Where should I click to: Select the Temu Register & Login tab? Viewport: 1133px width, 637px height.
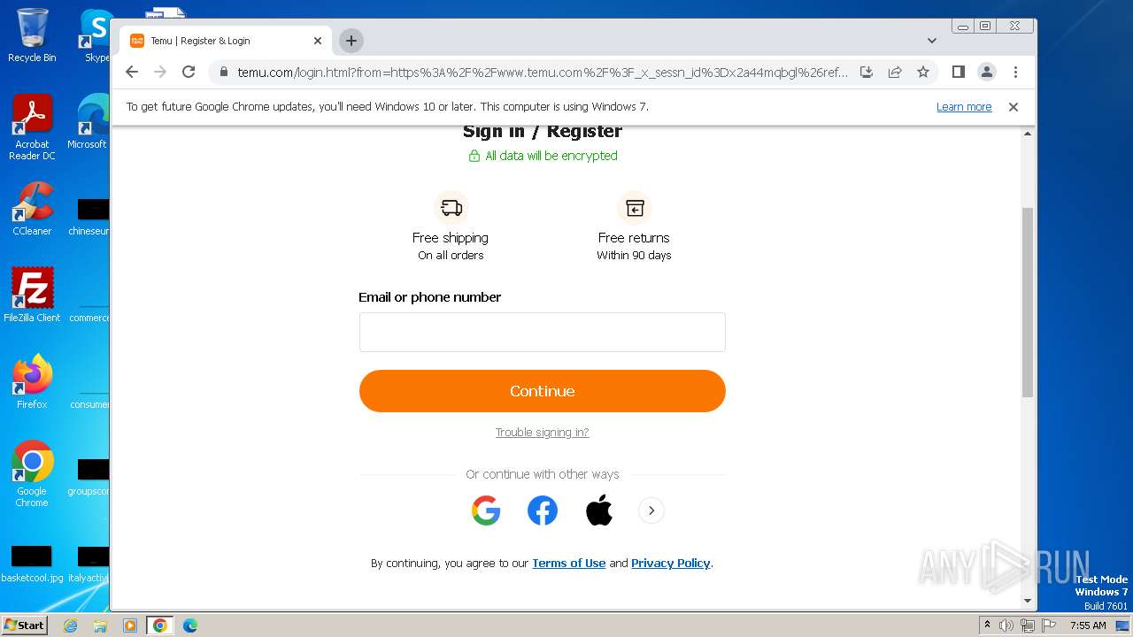pos(217,41)
